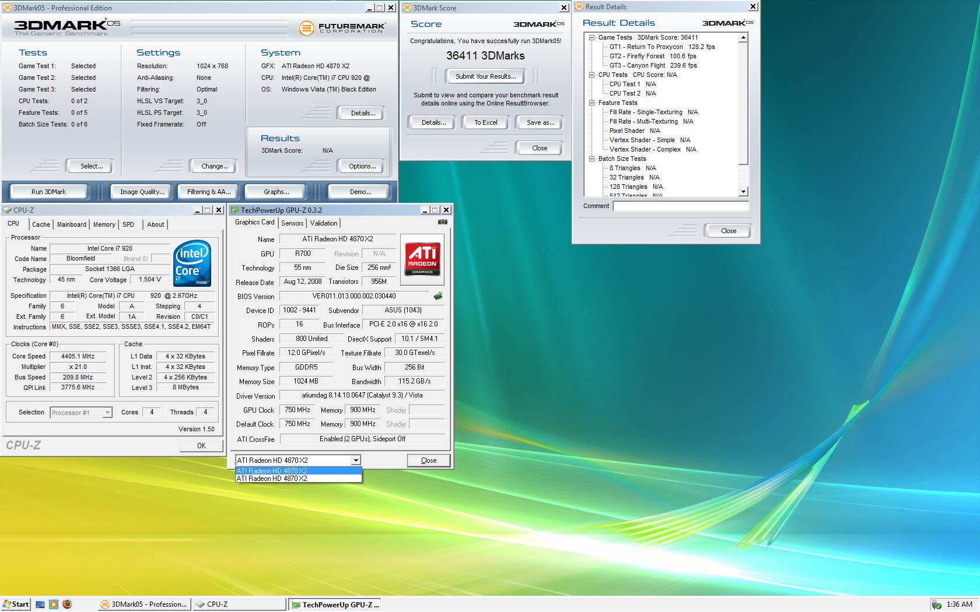Image resolution: width=980 pixels, height=612 pixels.
Task: Click Close button in Result Details window
Action: (x=728, y=231)
